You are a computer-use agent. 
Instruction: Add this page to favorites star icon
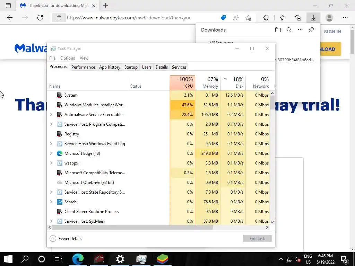click(x=248, y=18)
